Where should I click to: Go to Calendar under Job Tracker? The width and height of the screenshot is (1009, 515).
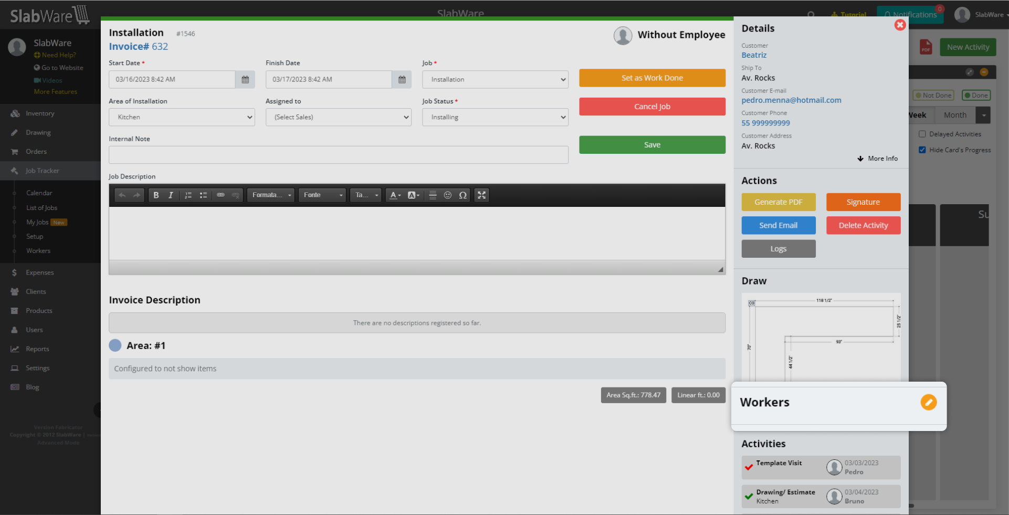point(39,193)
